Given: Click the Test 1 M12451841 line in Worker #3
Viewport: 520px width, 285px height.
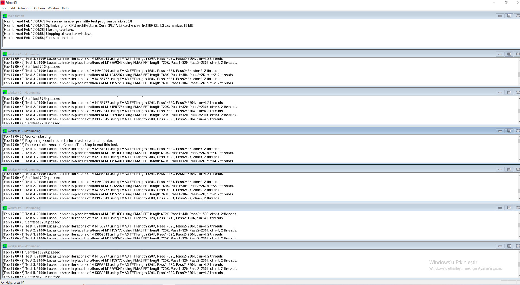Looking at the screenshot, I should 112,149.
